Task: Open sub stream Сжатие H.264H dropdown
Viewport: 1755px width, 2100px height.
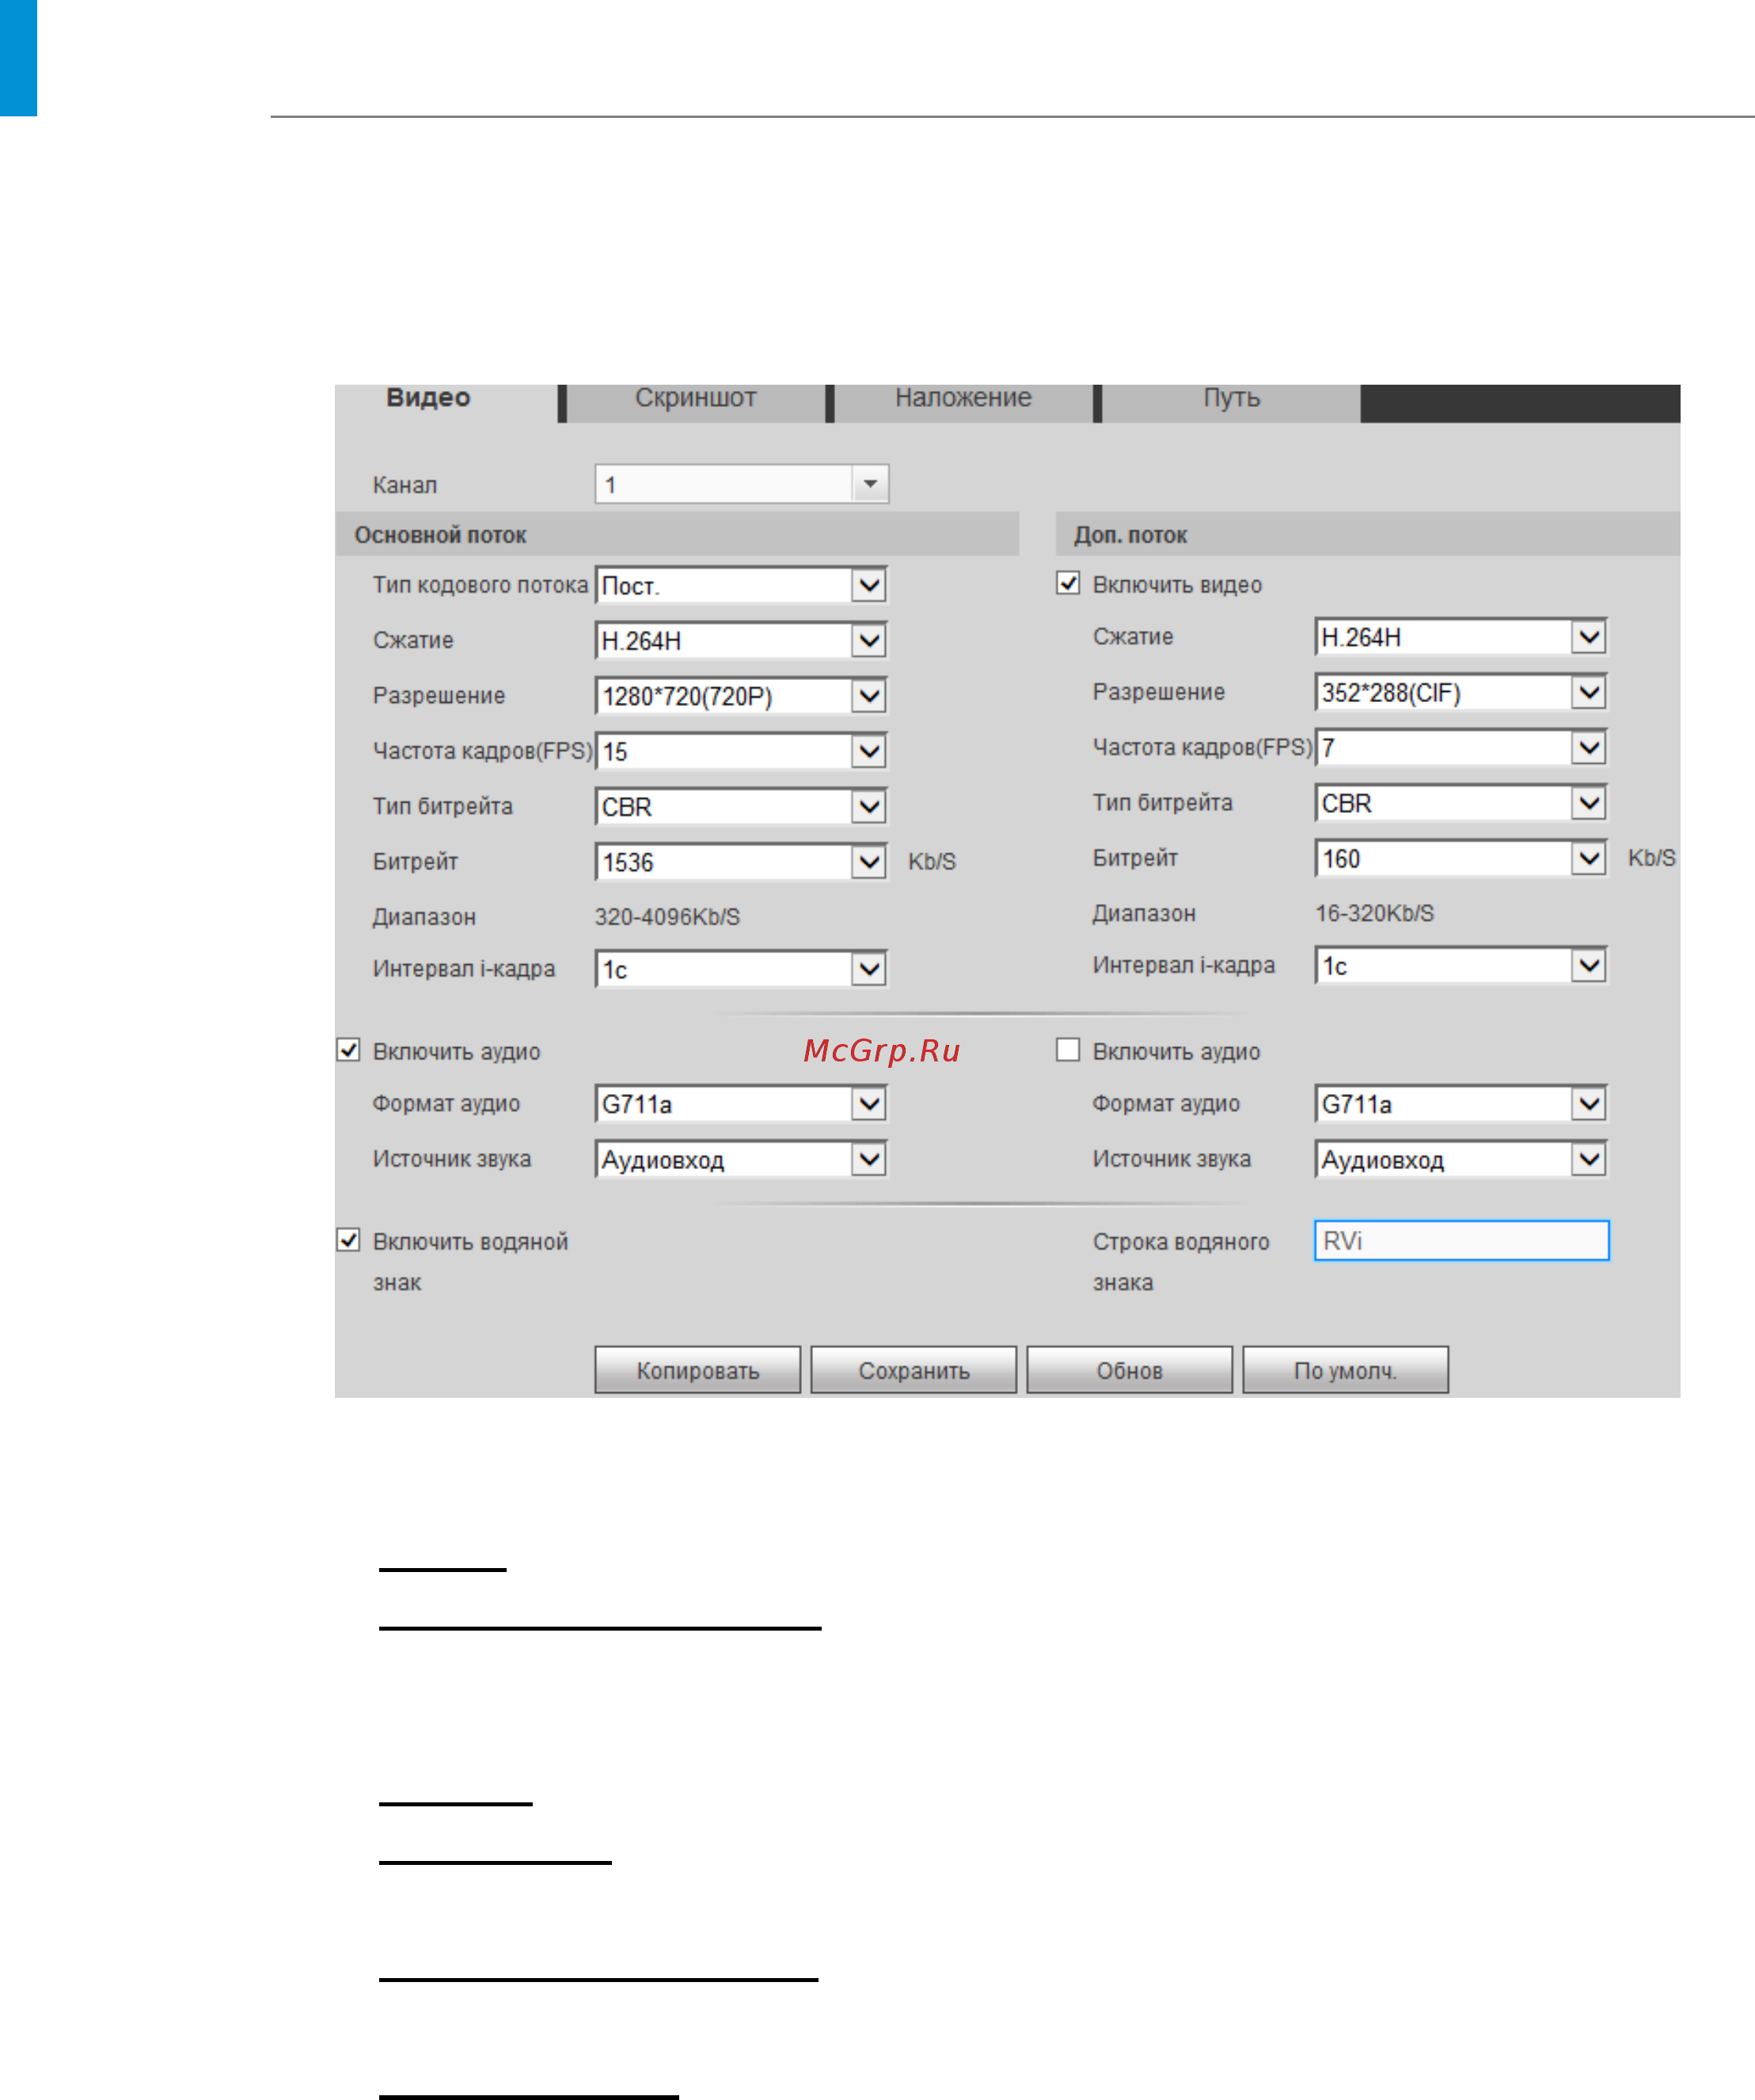Action: (1461, 637)
